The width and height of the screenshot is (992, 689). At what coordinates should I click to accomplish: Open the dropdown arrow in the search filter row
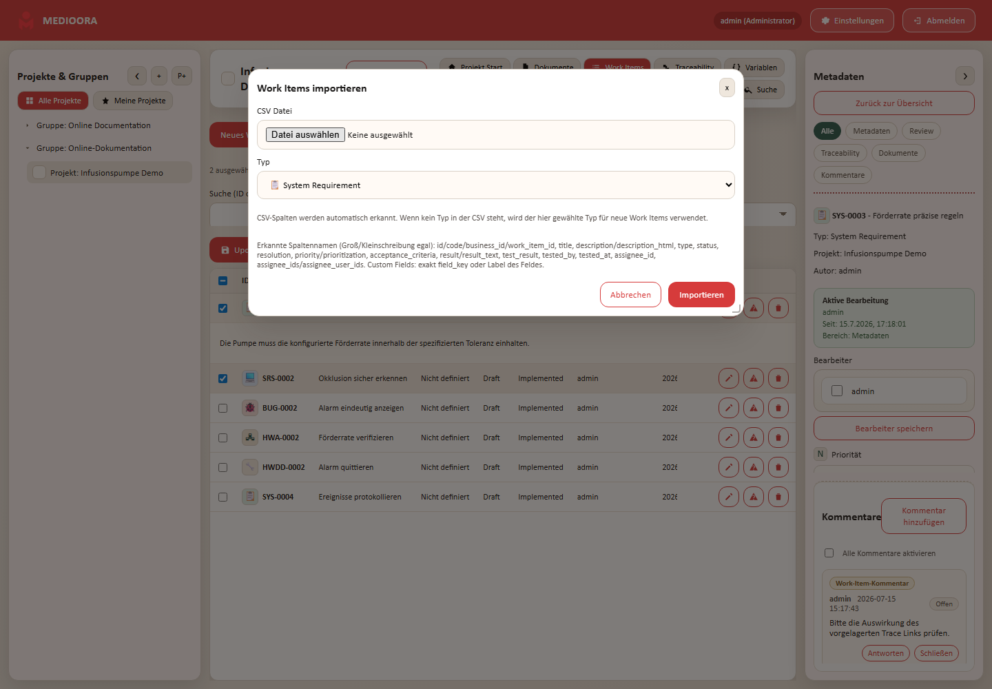point(783,214)
